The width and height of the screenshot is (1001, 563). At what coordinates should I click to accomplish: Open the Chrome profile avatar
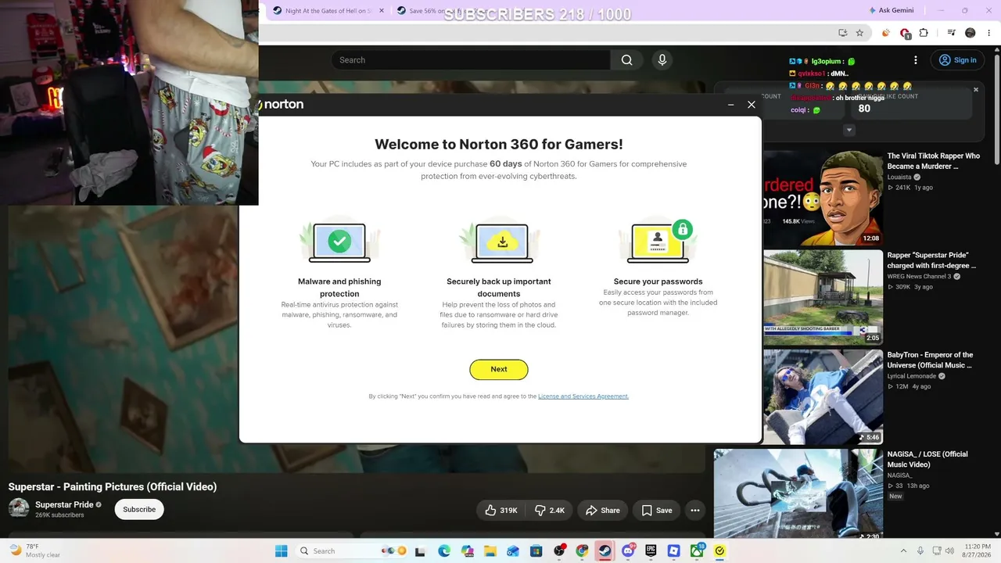971,33
